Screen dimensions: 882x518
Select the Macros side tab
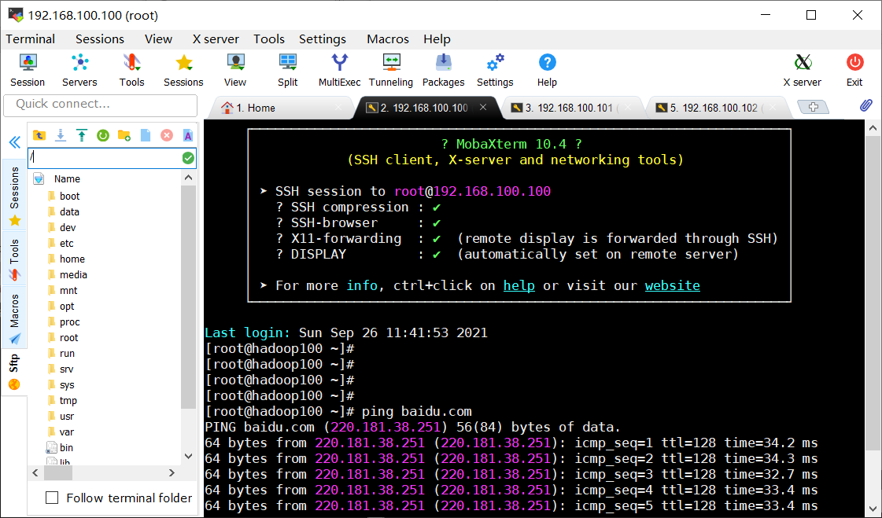click(15, 318)
